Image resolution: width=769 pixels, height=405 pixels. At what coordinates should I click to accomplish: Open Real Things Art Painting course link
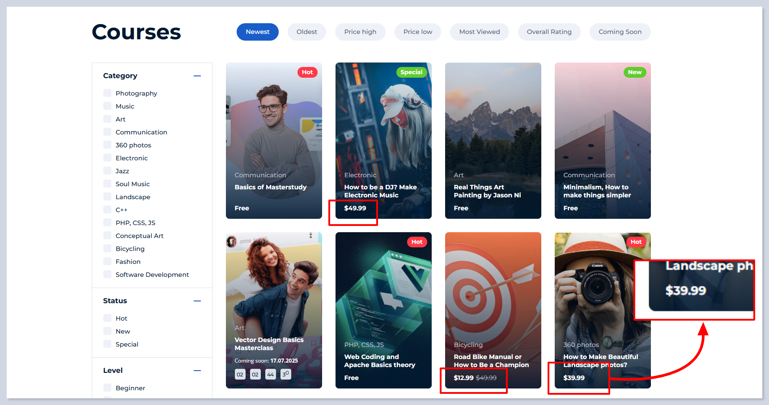(487, 191)
